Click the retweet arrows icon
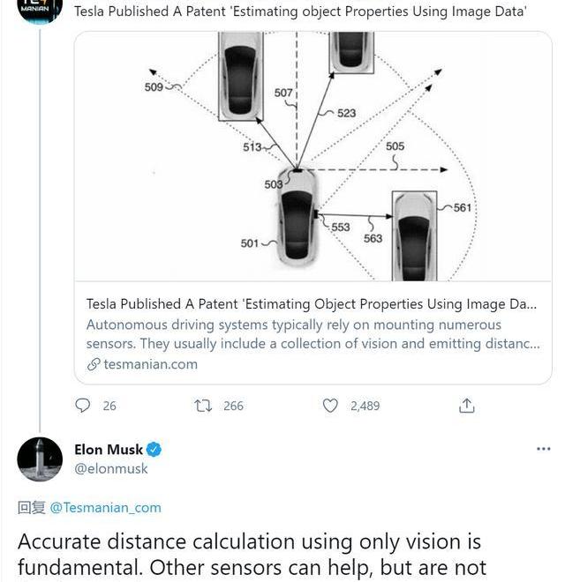 click(203, 406)
